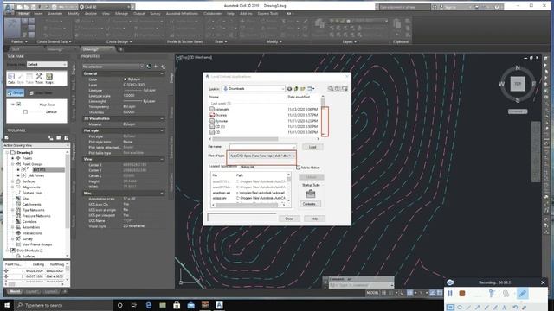Open the Windows Start menu
This screenshot has width=554, height=311.
pos(7,305)
